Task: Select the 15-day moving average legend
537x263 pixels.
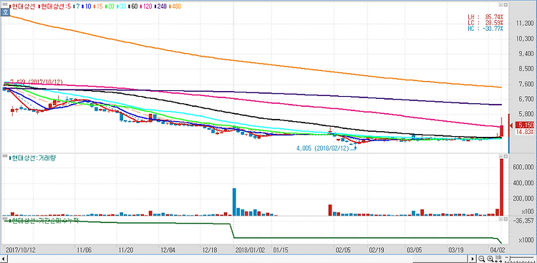Action: point(99,6)
